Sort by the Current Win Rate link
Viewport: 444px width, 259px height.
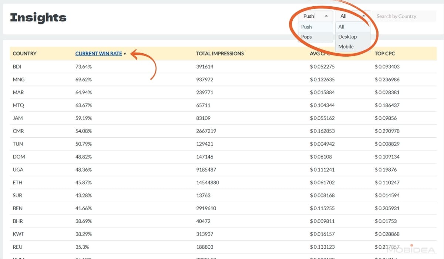[x=98, y=54]
